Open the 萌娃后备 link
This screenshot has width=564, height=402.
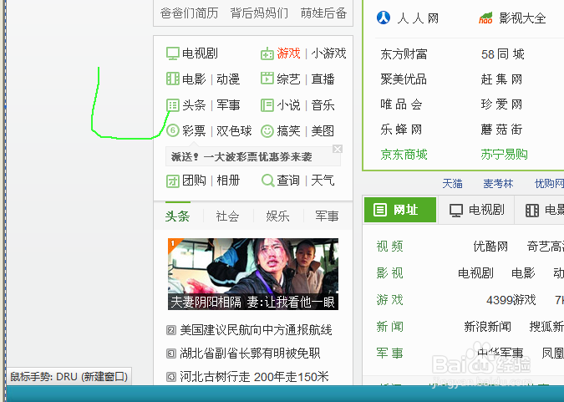pyautogui.click(x=323, y=13)
